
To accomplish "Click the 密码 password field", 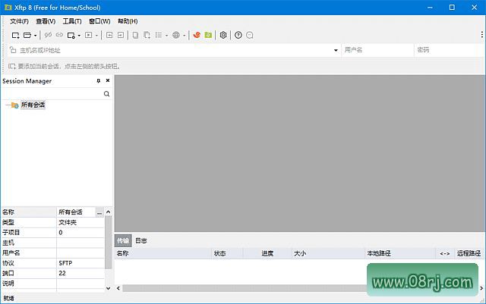I will click(450, 50).
